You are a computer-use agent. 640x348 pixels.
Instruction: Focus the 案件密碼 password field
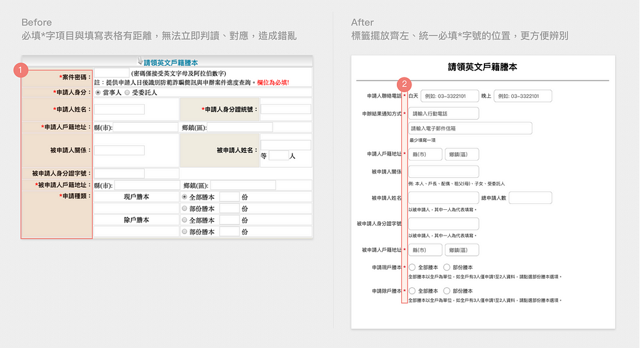(x=112, y=73)
